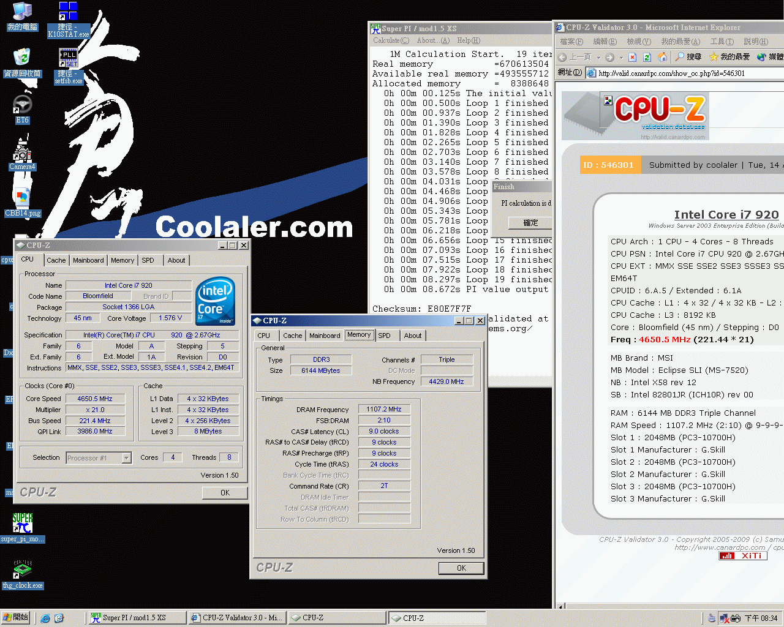Open the IE 說明 menu
This screenshot has width=784, height=627.
point(755,42)
